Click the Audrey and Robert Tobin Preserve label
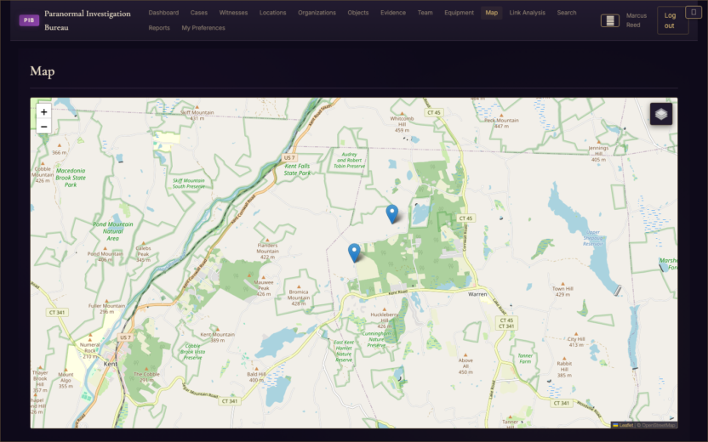Viewport: 708px width, 442px height. click(x=349, y=160)
